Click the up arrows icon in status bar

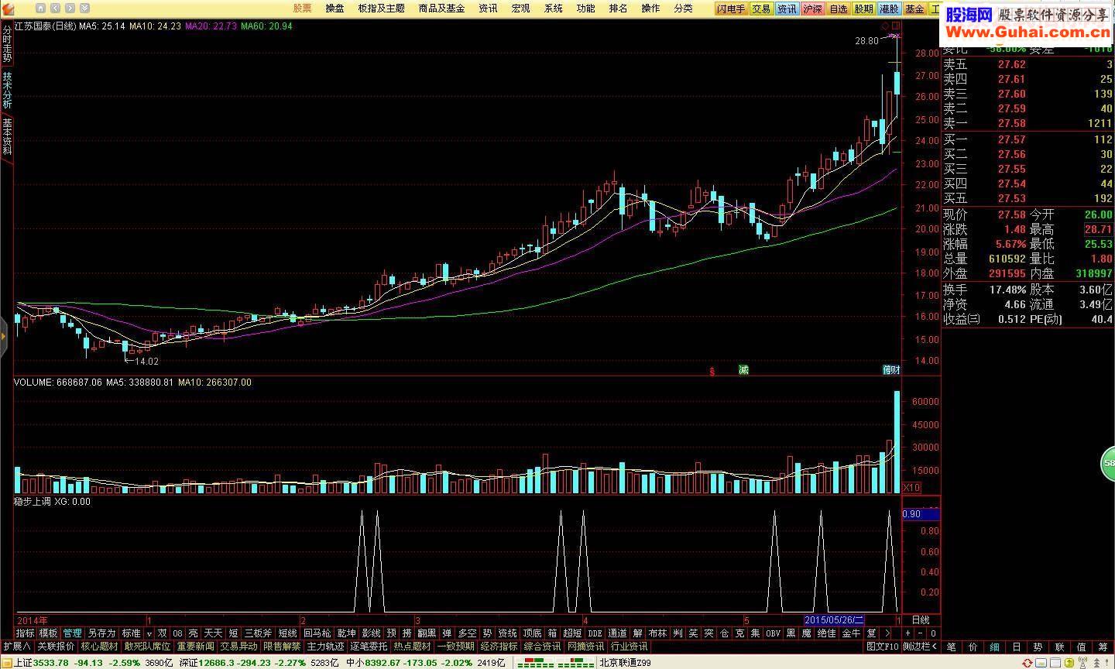point(1096,663)
